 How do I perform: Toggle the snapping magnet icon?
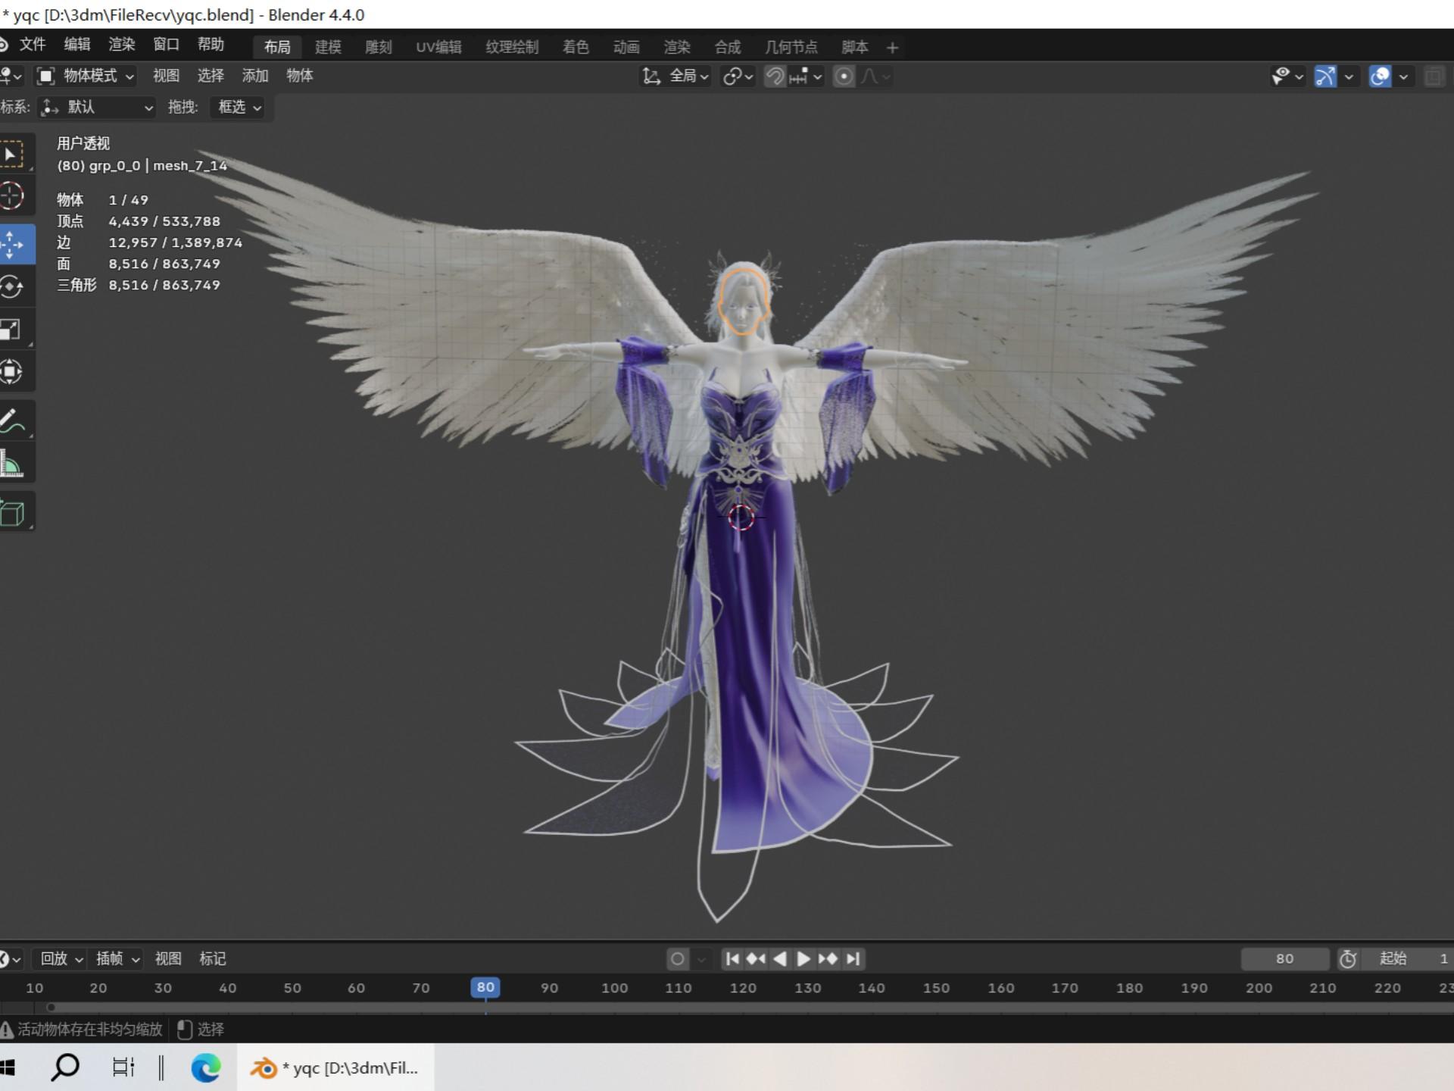point(774,77)
